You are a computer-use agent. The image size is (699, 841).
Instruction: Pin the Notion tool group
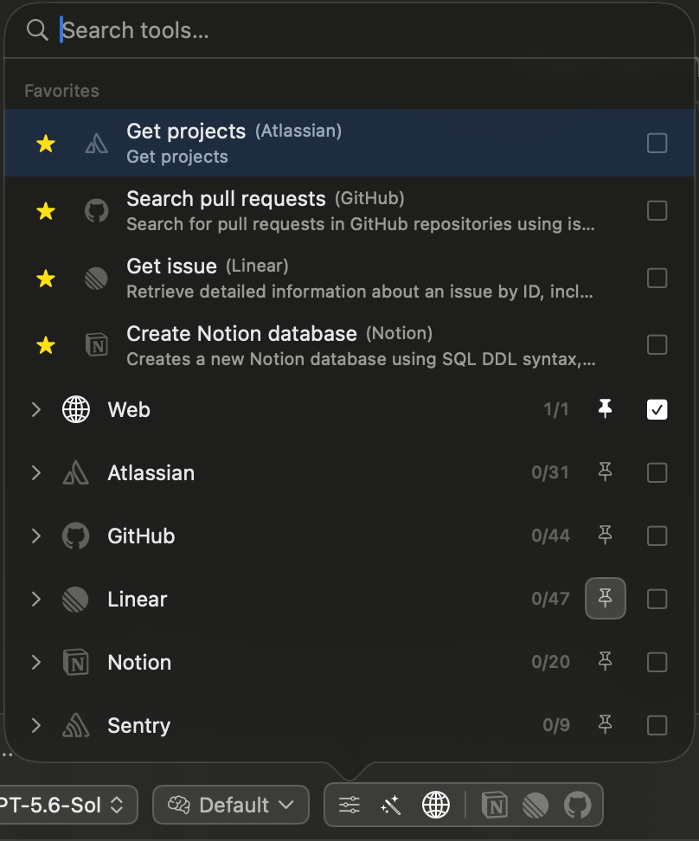pyautogui.click(x=605, y=661)
